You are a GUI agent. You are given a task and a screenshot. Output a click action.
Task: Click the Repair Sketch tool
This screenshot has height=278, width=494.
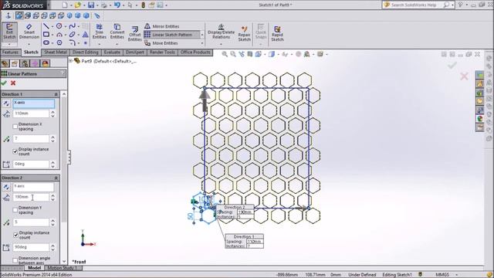pyautogui.click(x=244, y=34)
